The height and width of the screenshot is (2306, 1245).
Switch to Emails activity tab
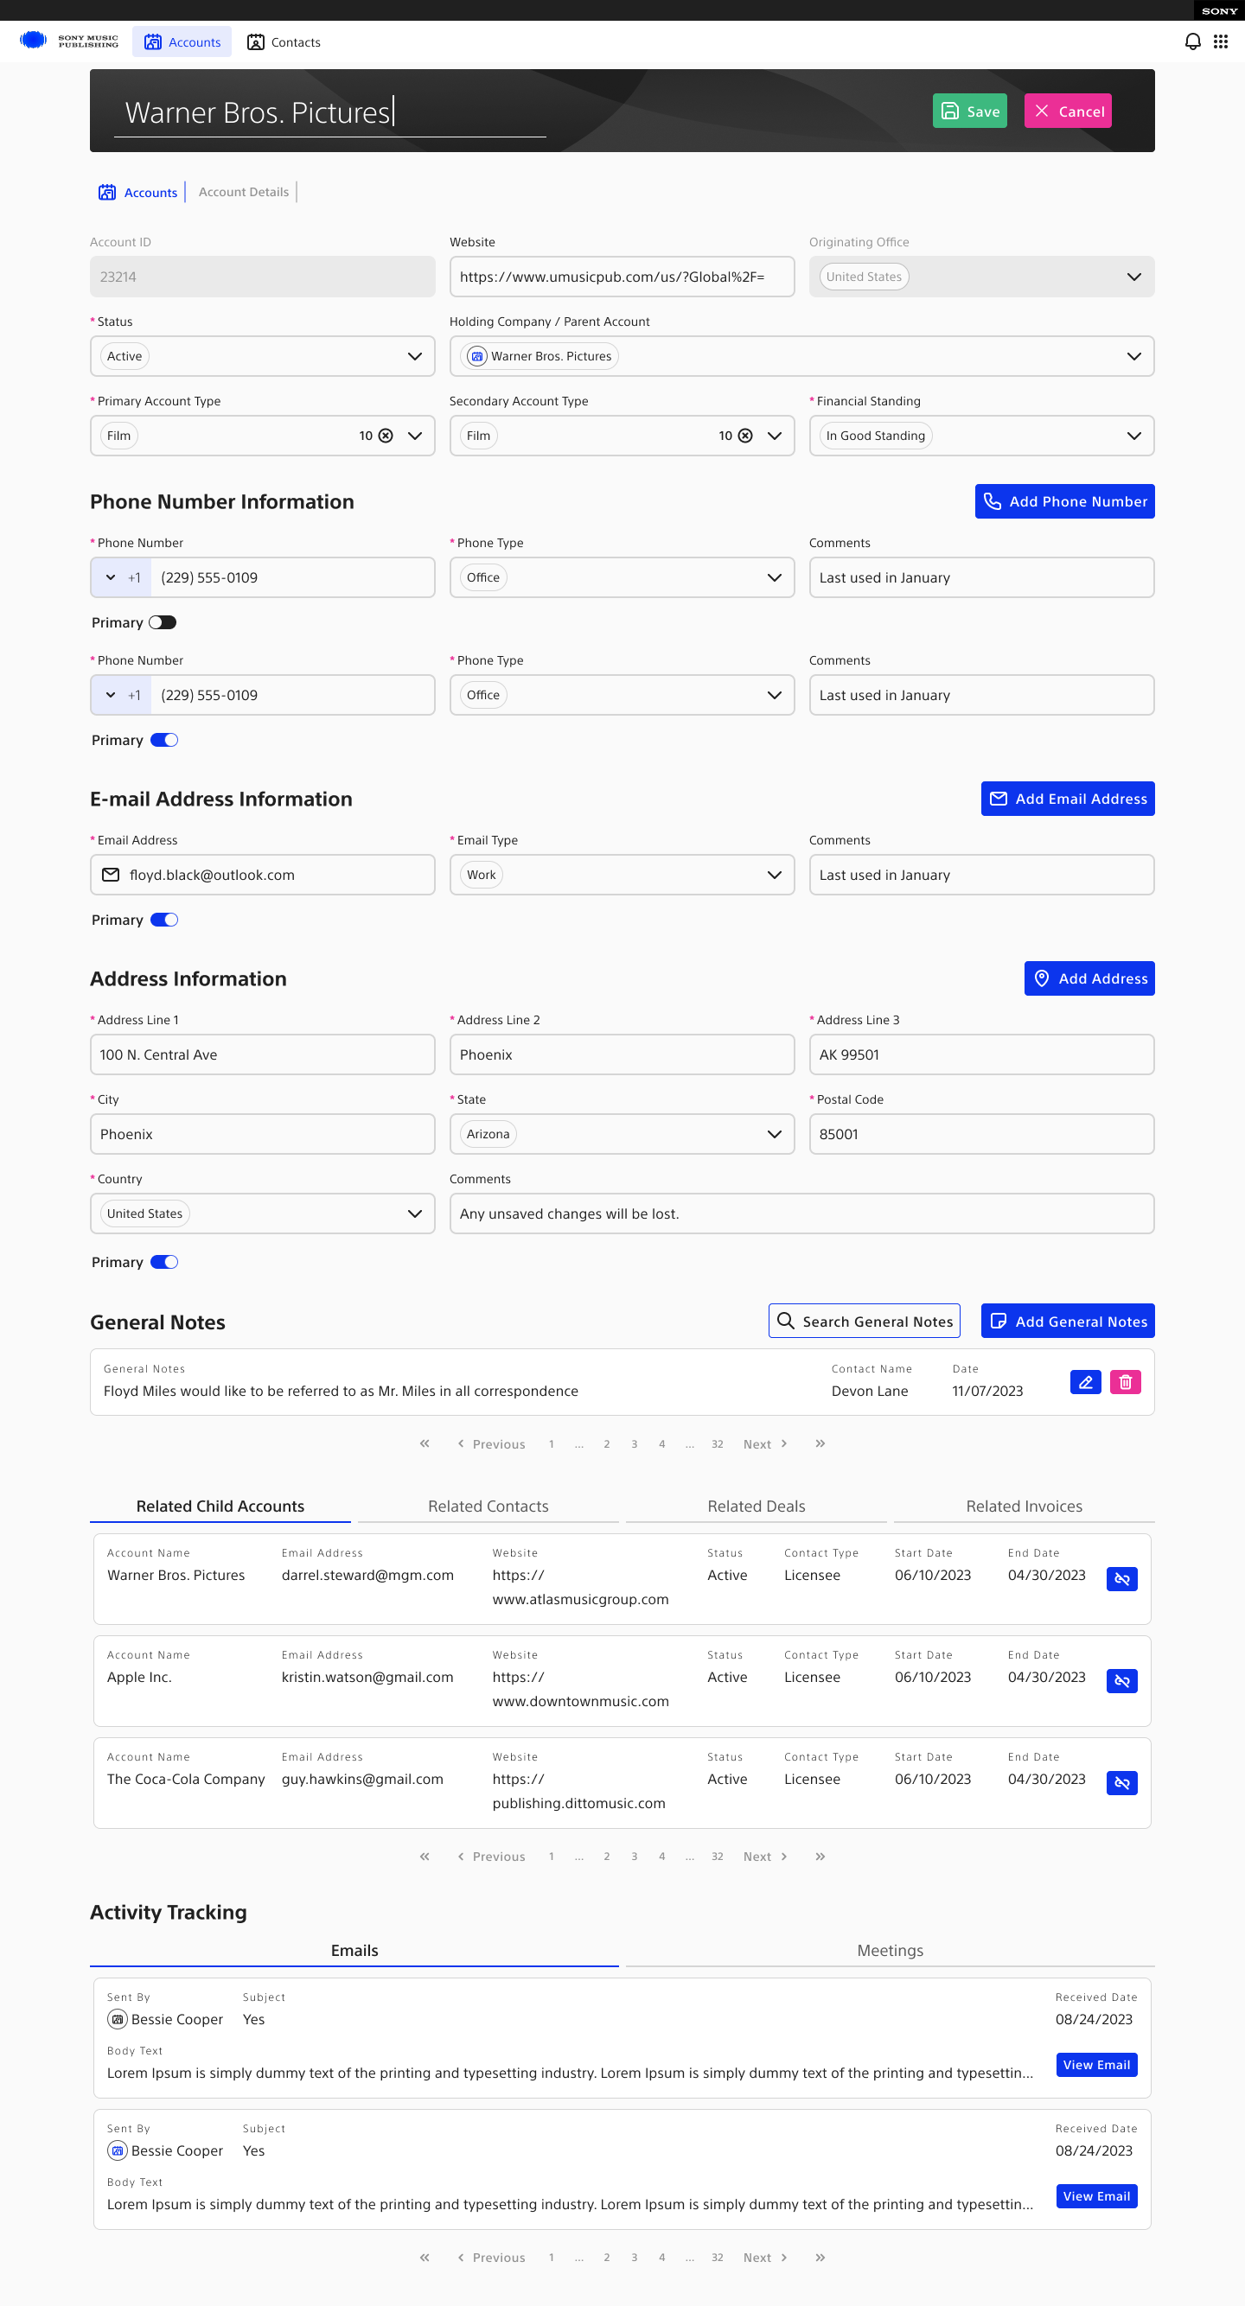pyautogui.click(x=354, y=1950)
